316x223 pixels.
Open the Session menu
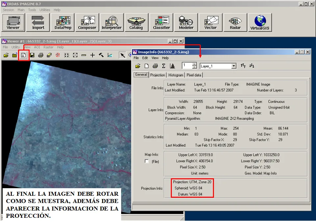point(9,10)
